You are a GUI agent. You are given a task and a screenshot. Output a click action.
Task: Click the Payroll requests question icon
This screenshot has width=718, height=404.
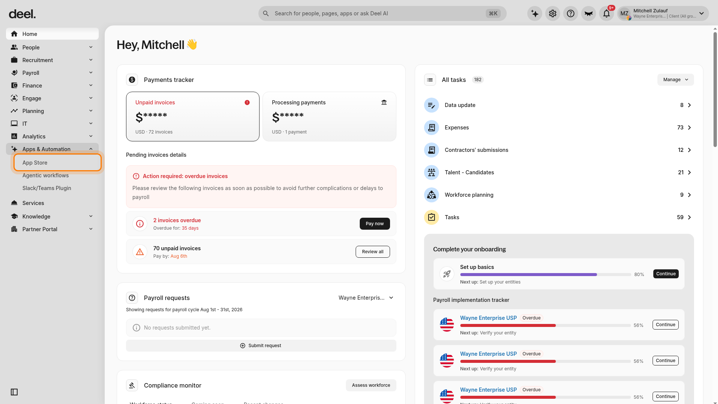tap(132, 298)
